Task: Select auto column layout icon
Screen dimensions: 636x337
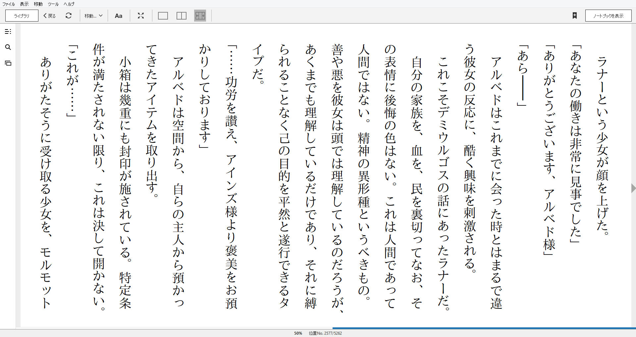Action: (x=200, y=16)
